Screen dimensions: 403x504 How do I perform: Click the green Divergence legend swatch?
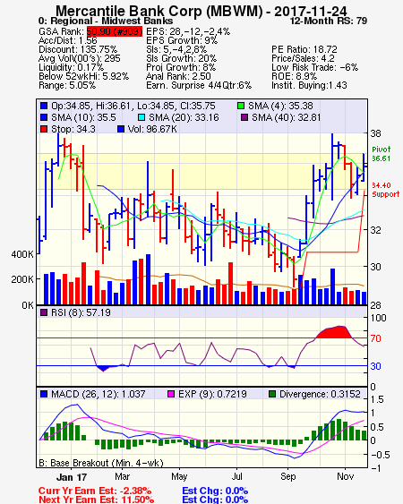[272, 394]
